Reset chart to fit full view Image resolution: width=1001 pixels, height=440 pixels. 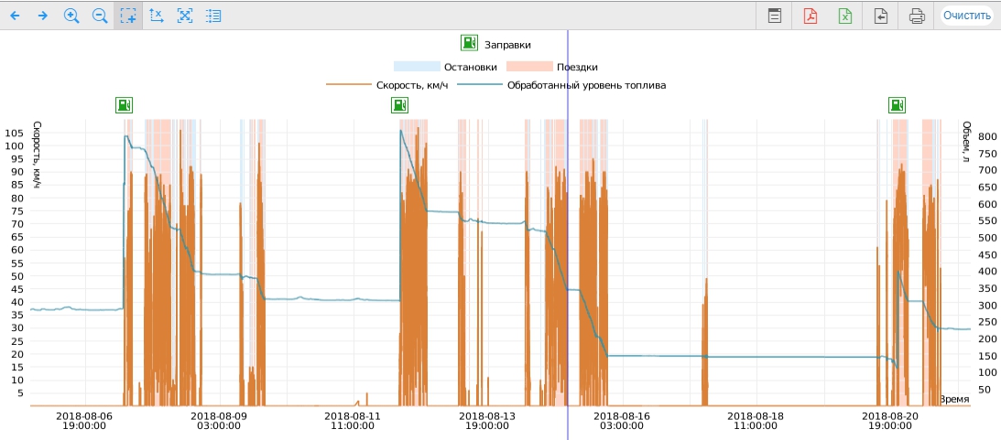pos(185,16)
